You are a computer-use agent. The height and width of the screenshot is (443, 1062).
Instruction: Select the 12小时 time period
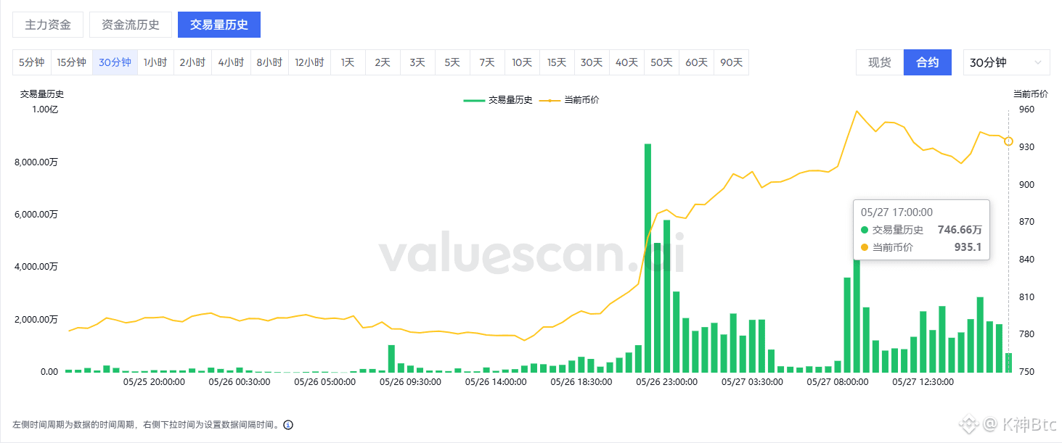(x=309, y=62)
